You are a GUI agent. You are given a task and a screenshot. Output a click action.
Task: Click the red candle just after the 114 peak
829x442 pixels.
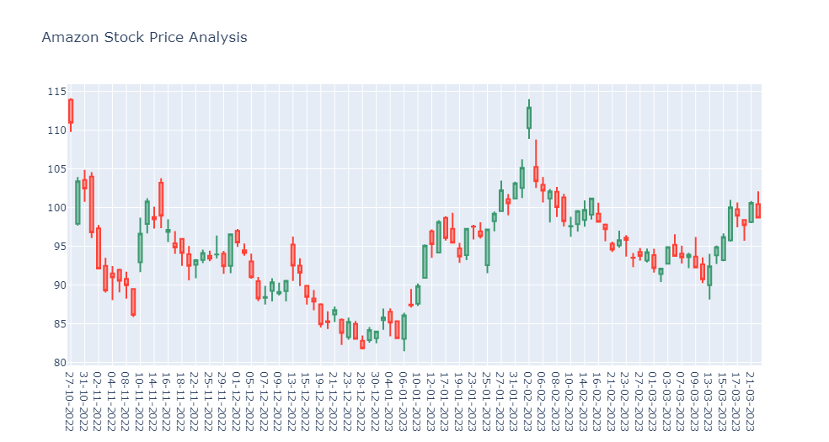coord(536,174)
